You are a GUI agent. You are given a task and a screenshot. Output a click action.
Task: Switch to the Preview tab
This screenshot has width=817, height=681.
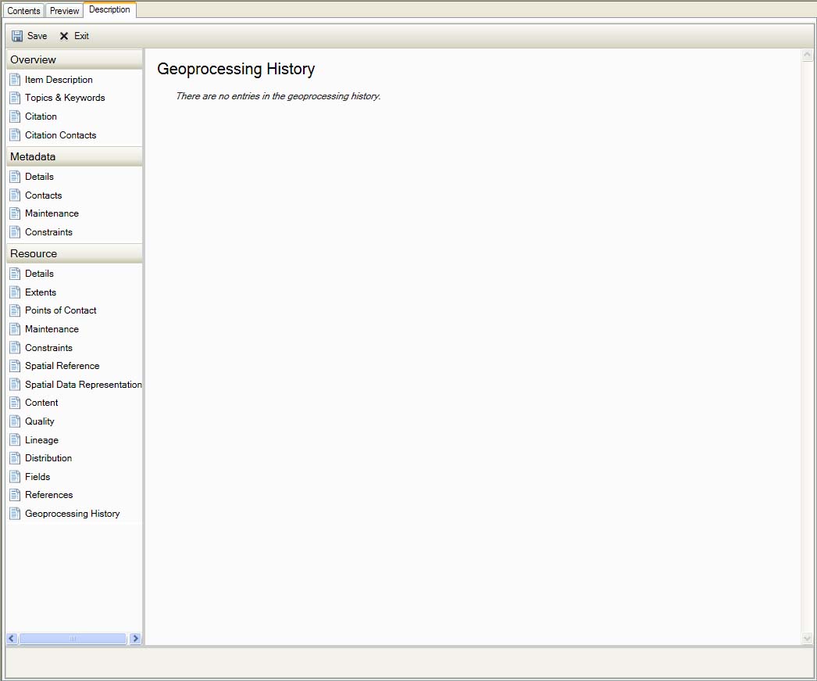tap(65, 11)
